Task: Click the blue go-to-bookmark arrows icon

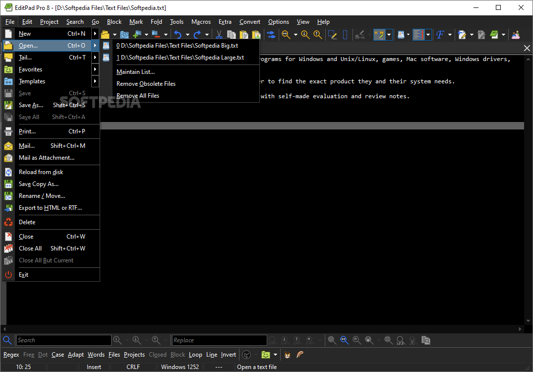Action: click(x=271, y=34)
